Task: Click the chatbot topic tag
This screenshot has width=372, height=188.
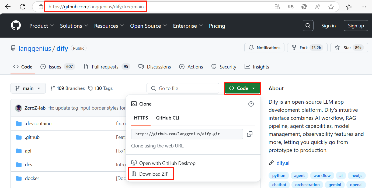Action: pos(279,185)
